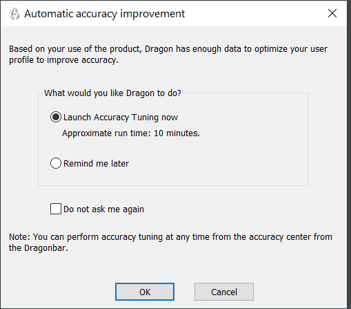Click the "Based on your use" description paragraph
This screenshot has width=351, height=309.
(x=168, y=55)
